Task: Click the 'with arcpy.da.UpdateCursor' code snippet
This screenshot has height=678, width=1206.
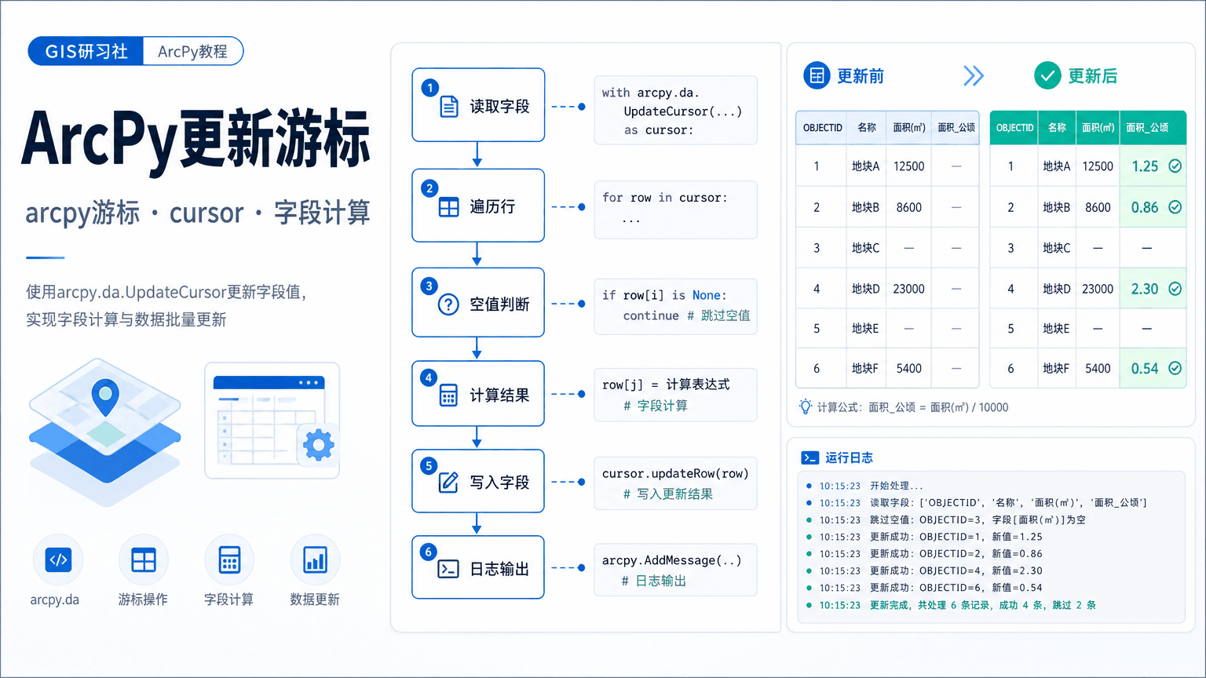Action: coord(676,111)
